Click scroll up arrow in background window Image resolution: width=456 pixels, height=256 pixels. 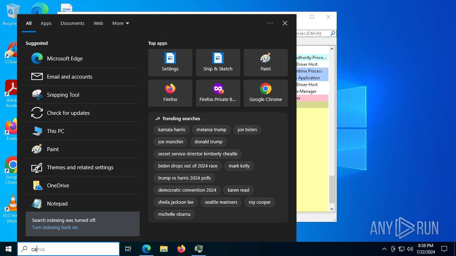pyautogui.click(x=332, y=49)
